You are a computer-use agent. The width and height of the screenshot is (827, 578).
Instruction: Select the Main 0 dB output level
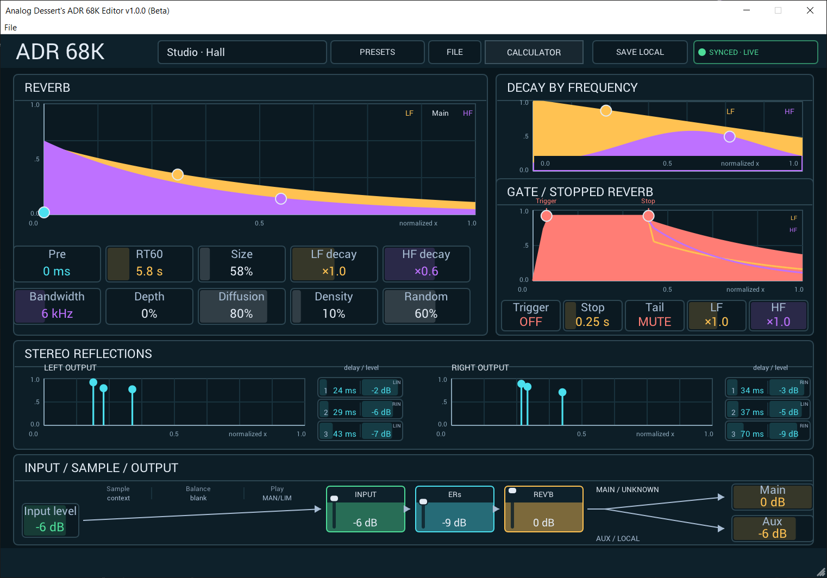coord(773,497)
